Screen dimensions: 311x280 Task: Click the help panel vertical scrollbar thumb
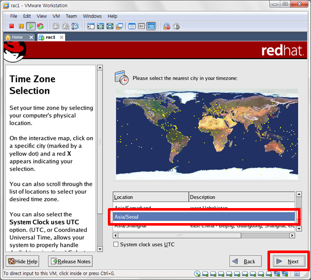point(100,142)
